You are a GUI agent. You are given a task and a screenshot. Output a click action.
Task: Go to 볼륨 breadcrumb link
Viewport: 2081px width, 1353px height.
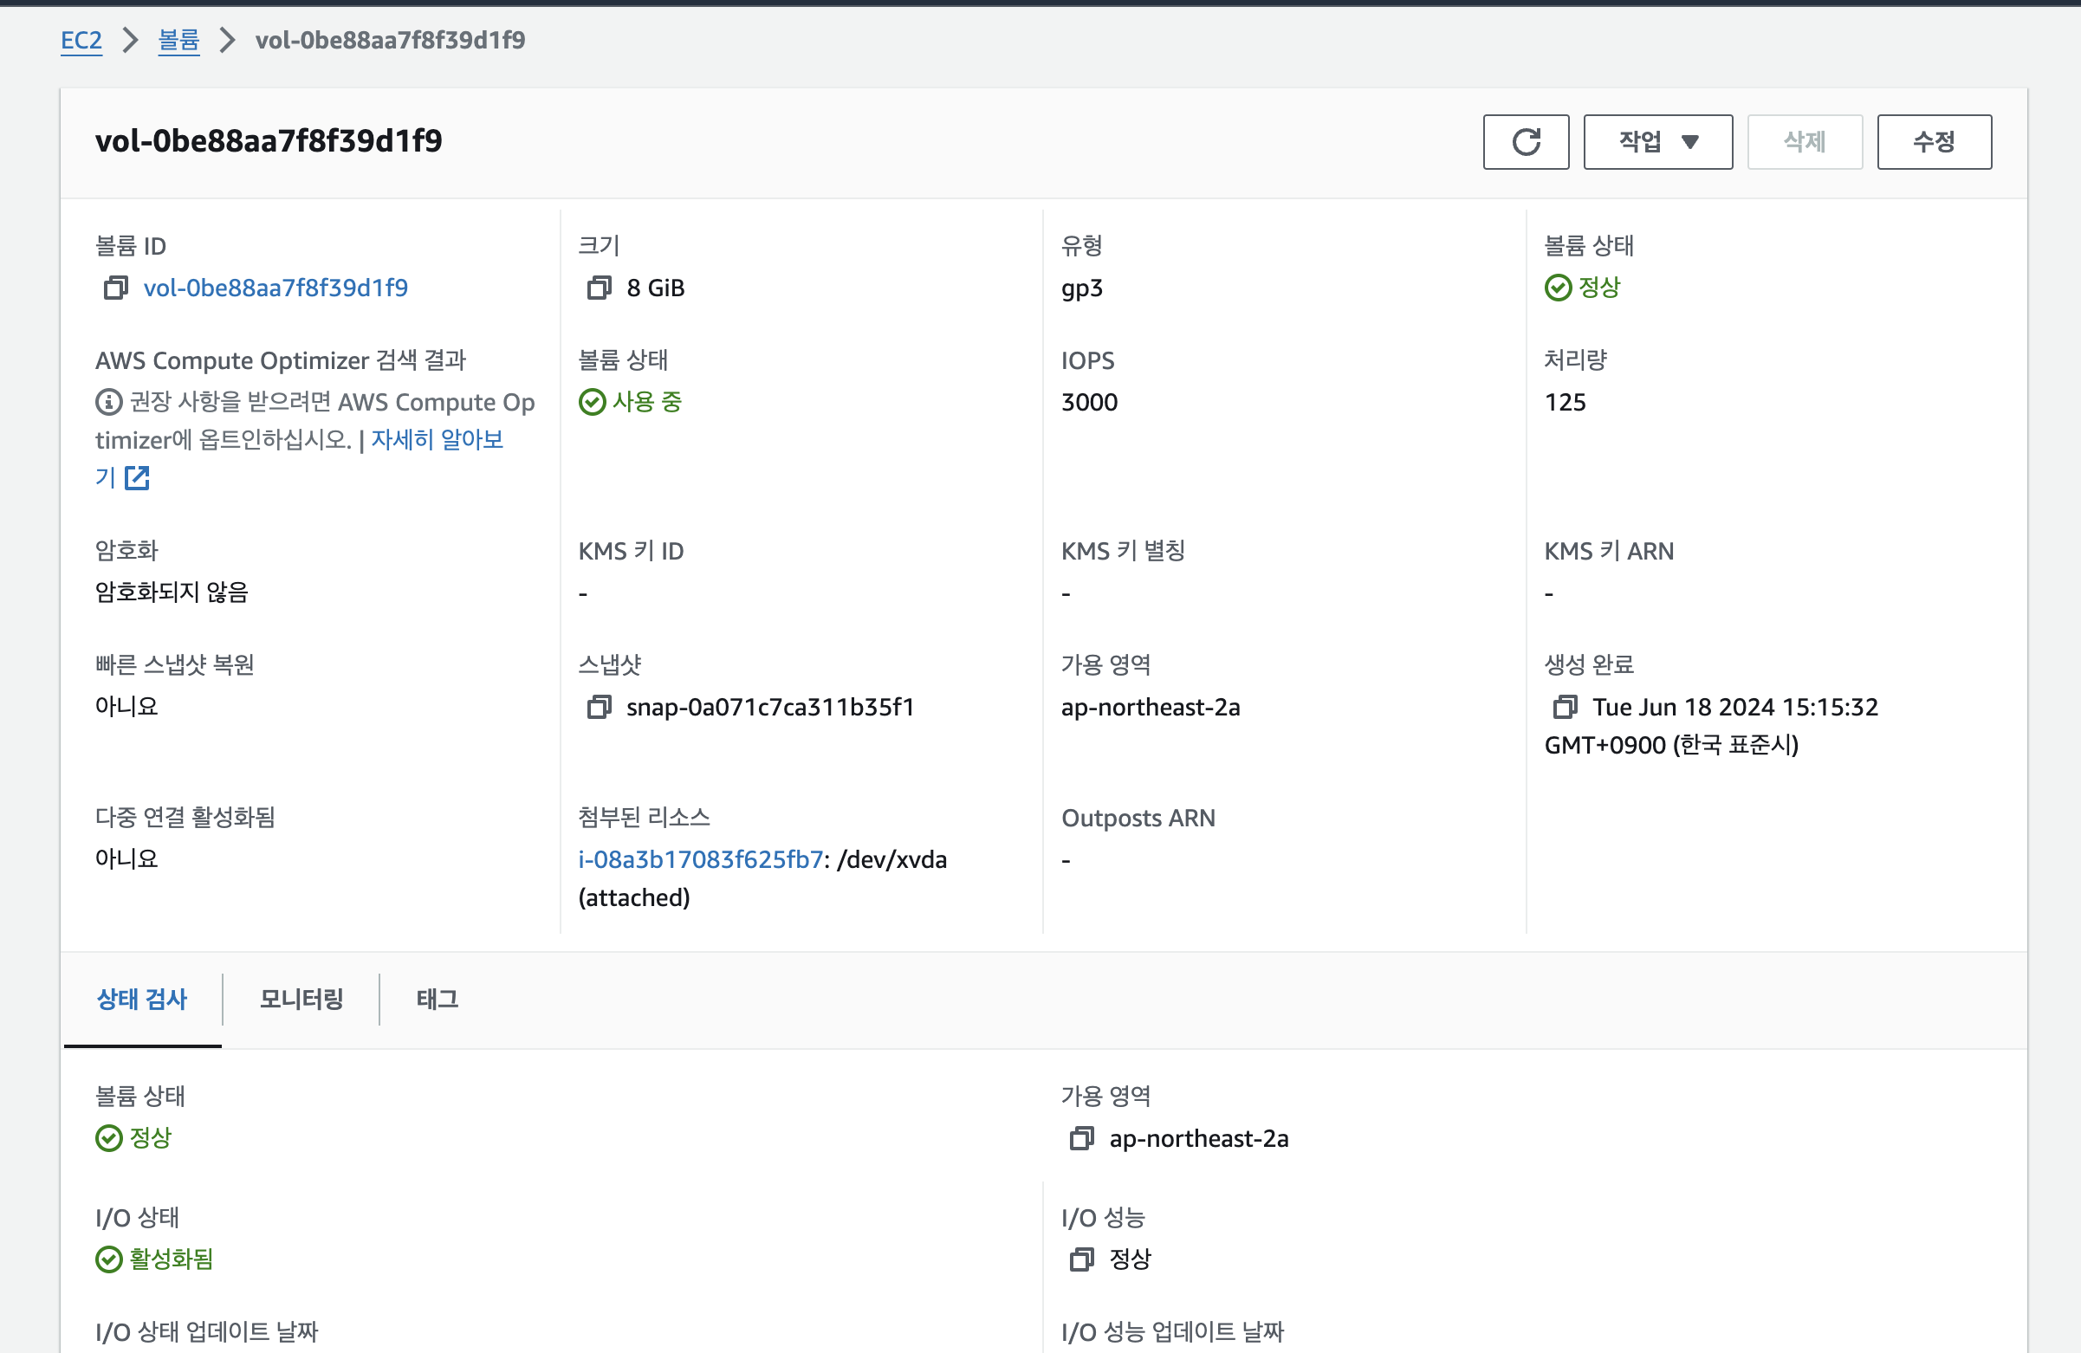click(178, 40)
